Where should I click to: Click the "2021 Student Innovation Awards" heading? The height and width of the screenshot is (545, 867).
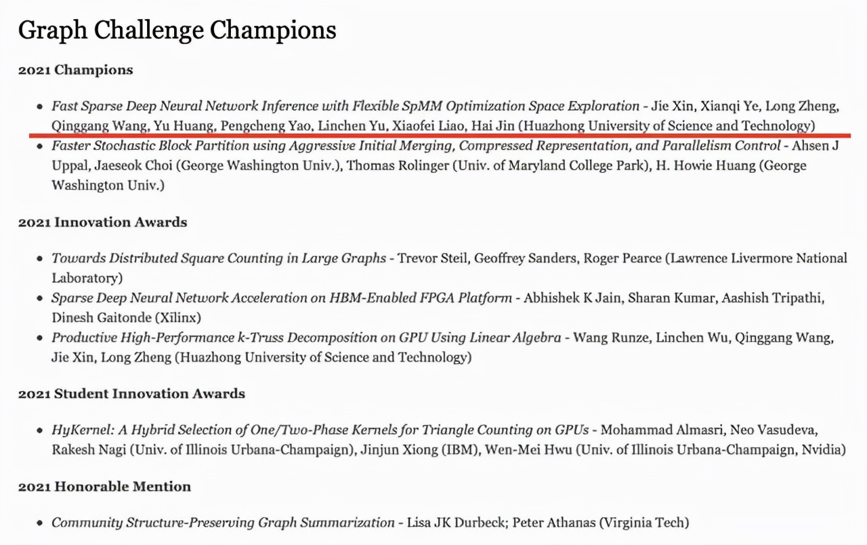point(131,394)
